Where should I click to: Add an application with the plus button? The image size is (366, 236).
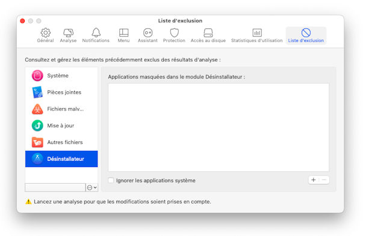[314, 180]
